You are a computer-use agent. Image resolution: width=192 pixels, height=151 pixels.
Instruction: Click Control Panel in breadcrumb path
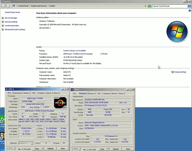pyautogui.click(x=23, y=6)
